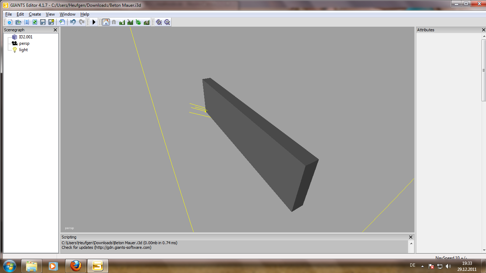Close the Scenegraph panel
The width and height of the screenshot is (486, 273).
[55, 30]
